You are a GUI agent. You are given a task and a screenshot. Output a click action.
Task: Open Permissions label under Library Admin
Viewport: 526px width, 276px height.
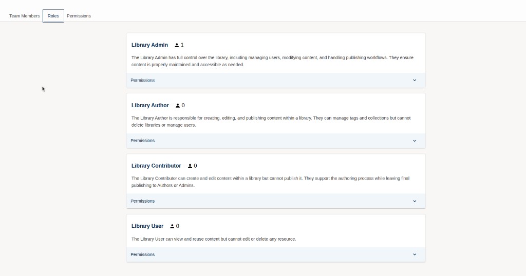pyautogui.click(x=143, y=81)
